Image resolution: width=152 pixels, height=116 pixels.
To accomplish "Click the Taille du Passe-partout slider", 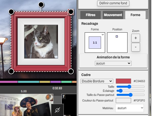I will pyautogui.click(x=131, y=95).
